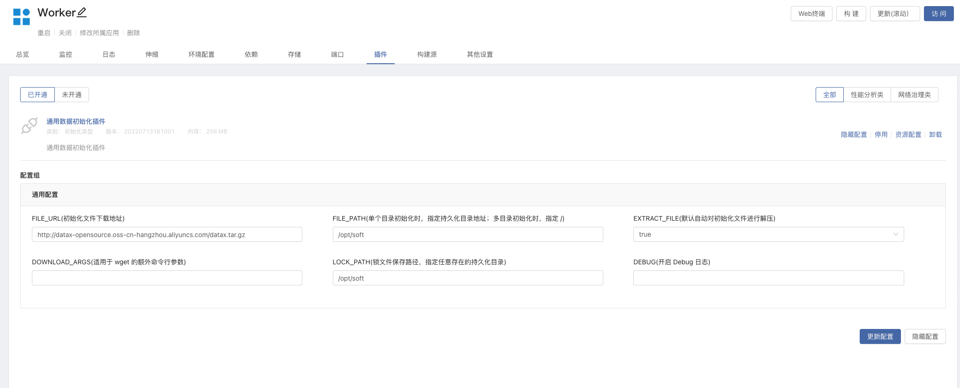This screenshot has width=960, height=388.
Task: Click the pencil edit icon beside Worker
Action: click(x=82, y=13)
